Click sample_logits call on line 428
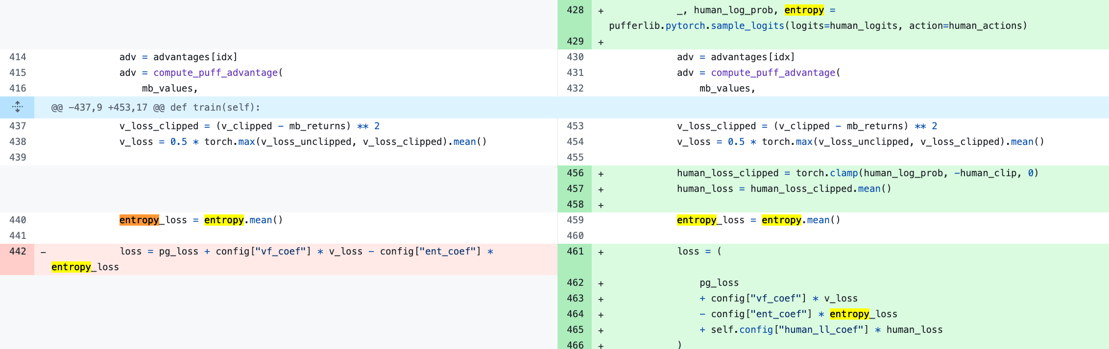 point(747,25)
